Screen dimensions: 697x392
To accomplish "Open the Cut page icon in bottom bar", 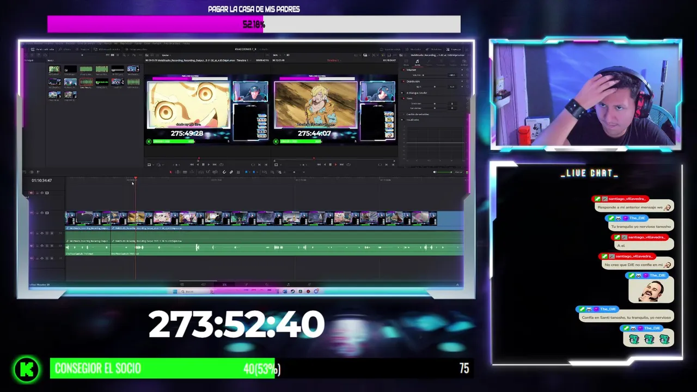I will pyautogui.click(x=204, y=285).
